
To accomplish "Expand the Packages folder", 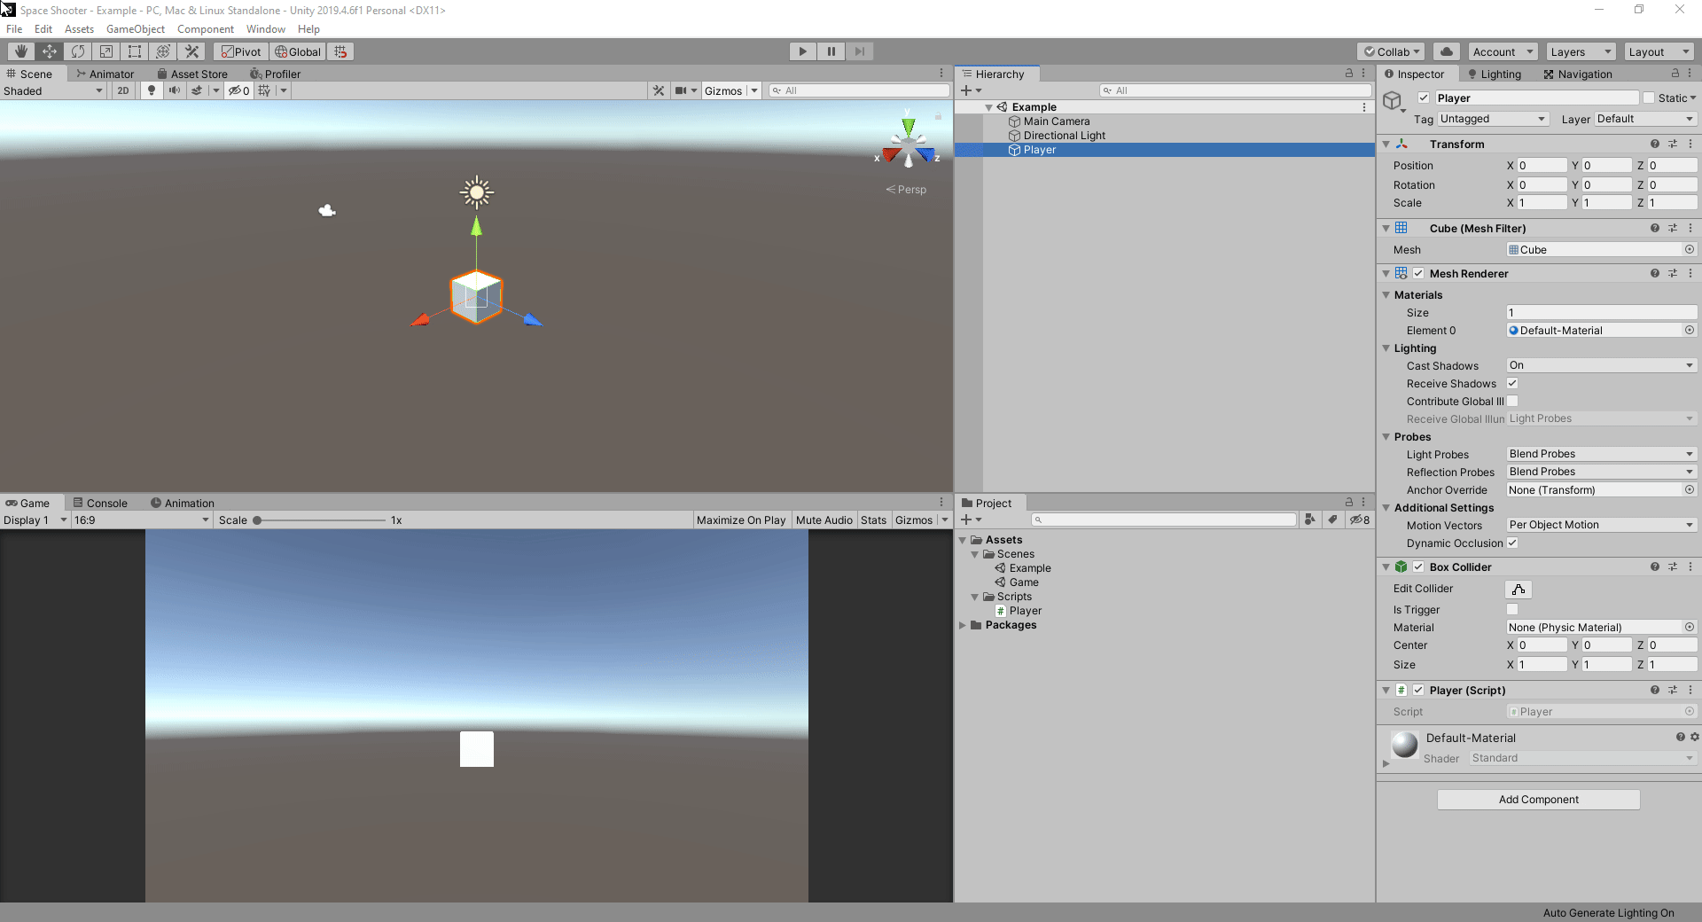I will (963, 625).
